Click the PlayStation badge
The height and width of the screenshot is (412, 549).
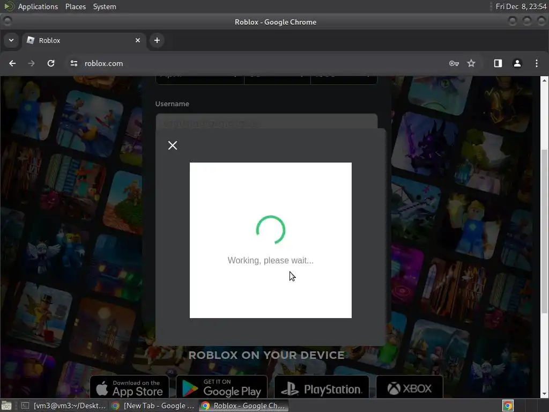[x=322, y=387]
